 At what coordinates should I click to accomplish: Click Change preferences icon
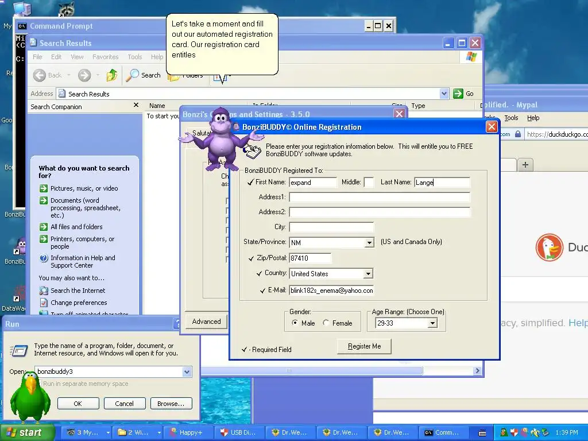(x=44, y=302)
